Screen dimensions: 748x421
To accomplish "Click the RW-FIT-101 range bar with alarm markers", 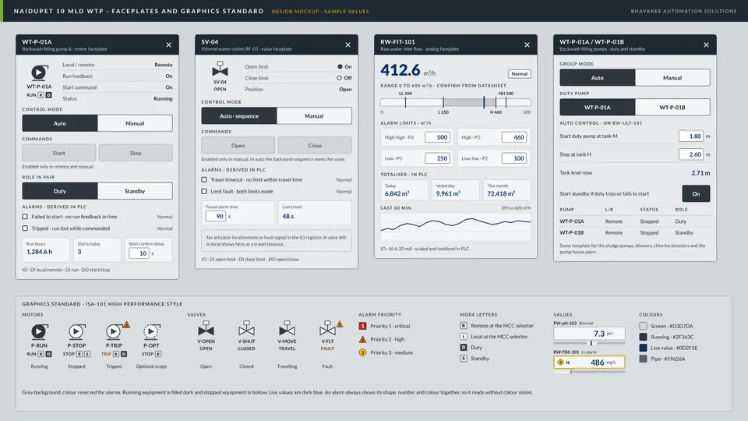I will coord(456,102).
